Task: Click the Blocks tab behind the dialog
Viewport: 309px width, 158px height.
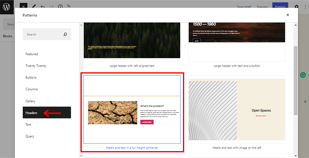Action: pos(7,36)
